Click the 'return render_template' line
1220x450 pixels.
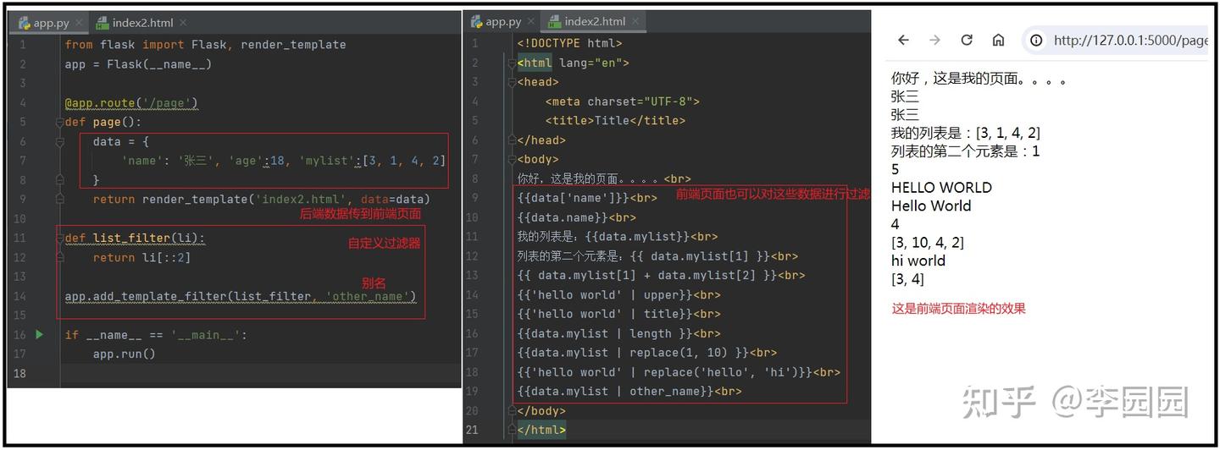tap(262, 200)
